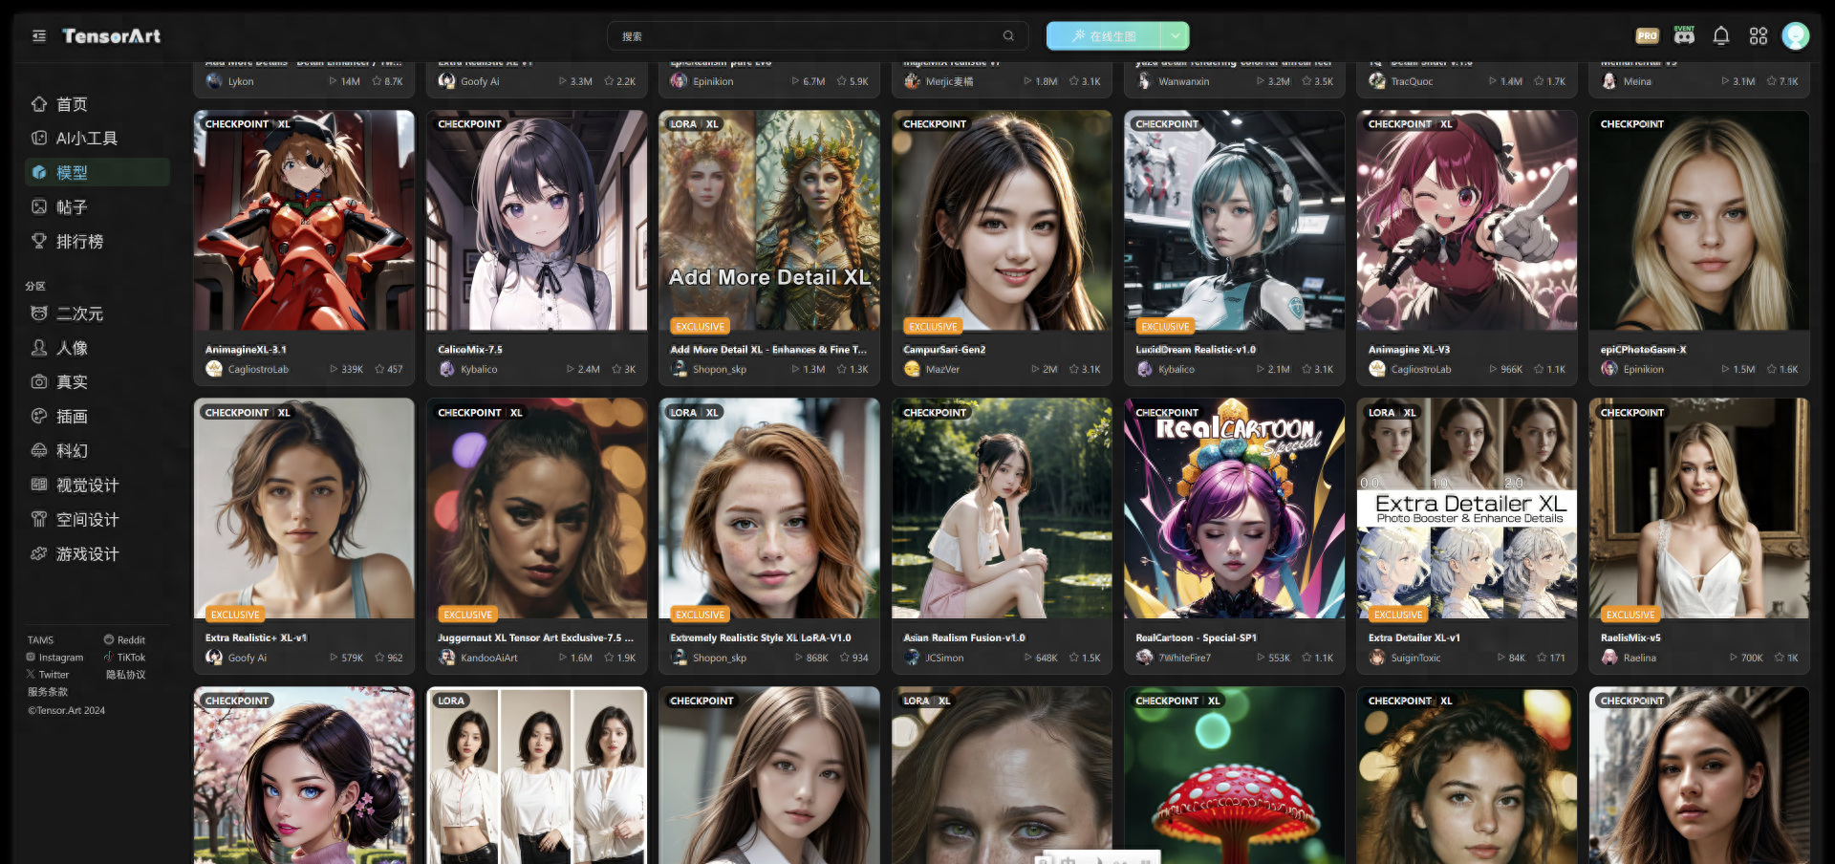1835x864 pixels.
Task: Click the EXCLUSIVE badge on RaelisMix-v5
Action: click(x=1630, y=615)
